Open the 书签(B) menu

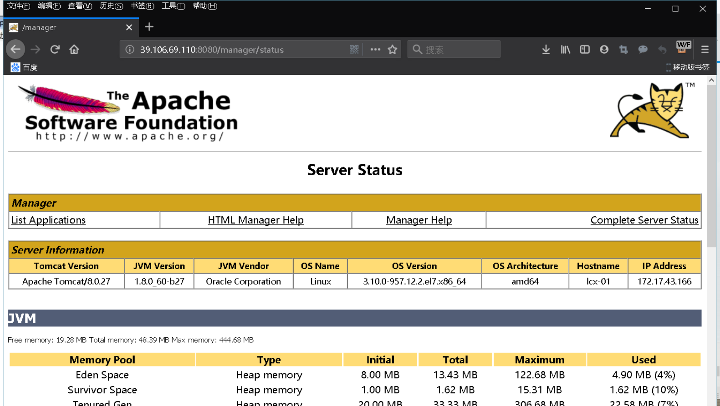coord(142,6)
